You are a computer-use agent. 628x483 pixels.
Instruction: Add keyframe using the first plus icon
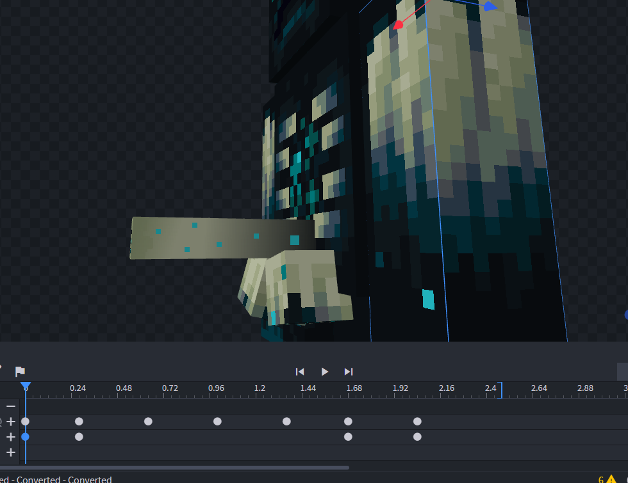11,422
